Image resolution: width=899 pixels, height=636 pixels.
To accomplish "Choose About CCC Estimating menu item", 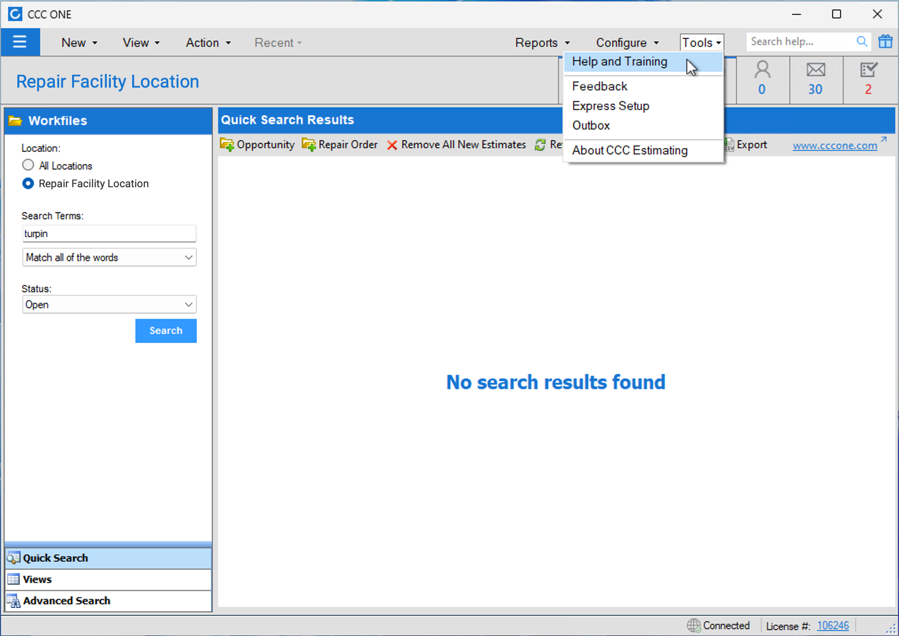I will 643,150.
